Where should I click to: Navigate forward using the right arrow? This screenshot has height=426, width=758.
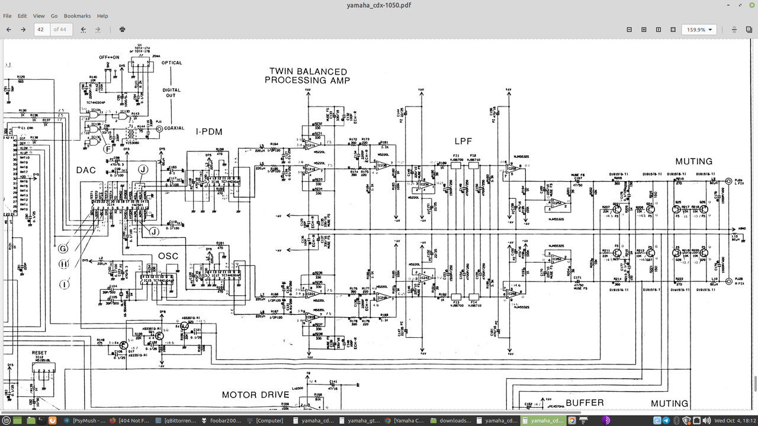pyautogui.click(x=23, y=29)
